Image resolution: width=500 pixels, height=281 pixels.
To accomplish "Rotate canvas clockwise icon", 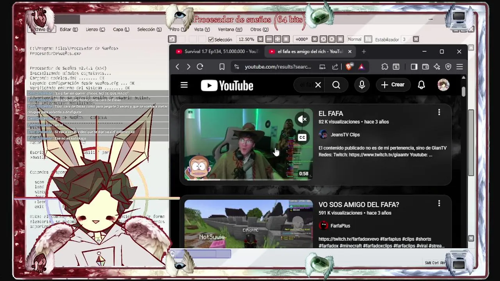I will 332,39.
